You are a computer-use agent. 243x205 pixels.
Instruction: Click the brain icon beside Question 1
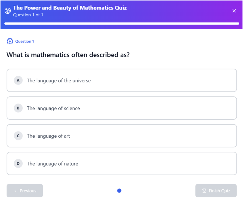9,41
